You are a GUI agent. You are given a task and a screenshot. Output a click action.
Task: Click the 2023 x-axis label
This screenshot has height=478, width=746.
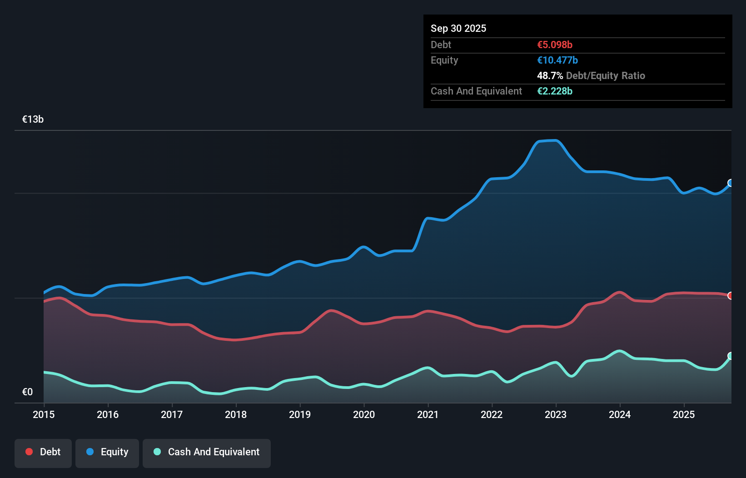pos(556,414)
